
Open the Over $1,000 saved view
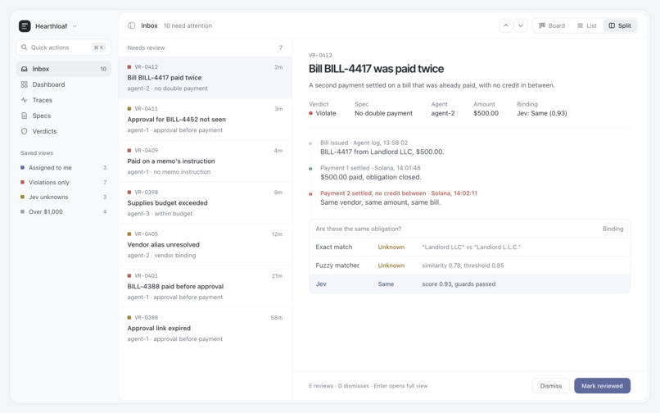(64, 211)
